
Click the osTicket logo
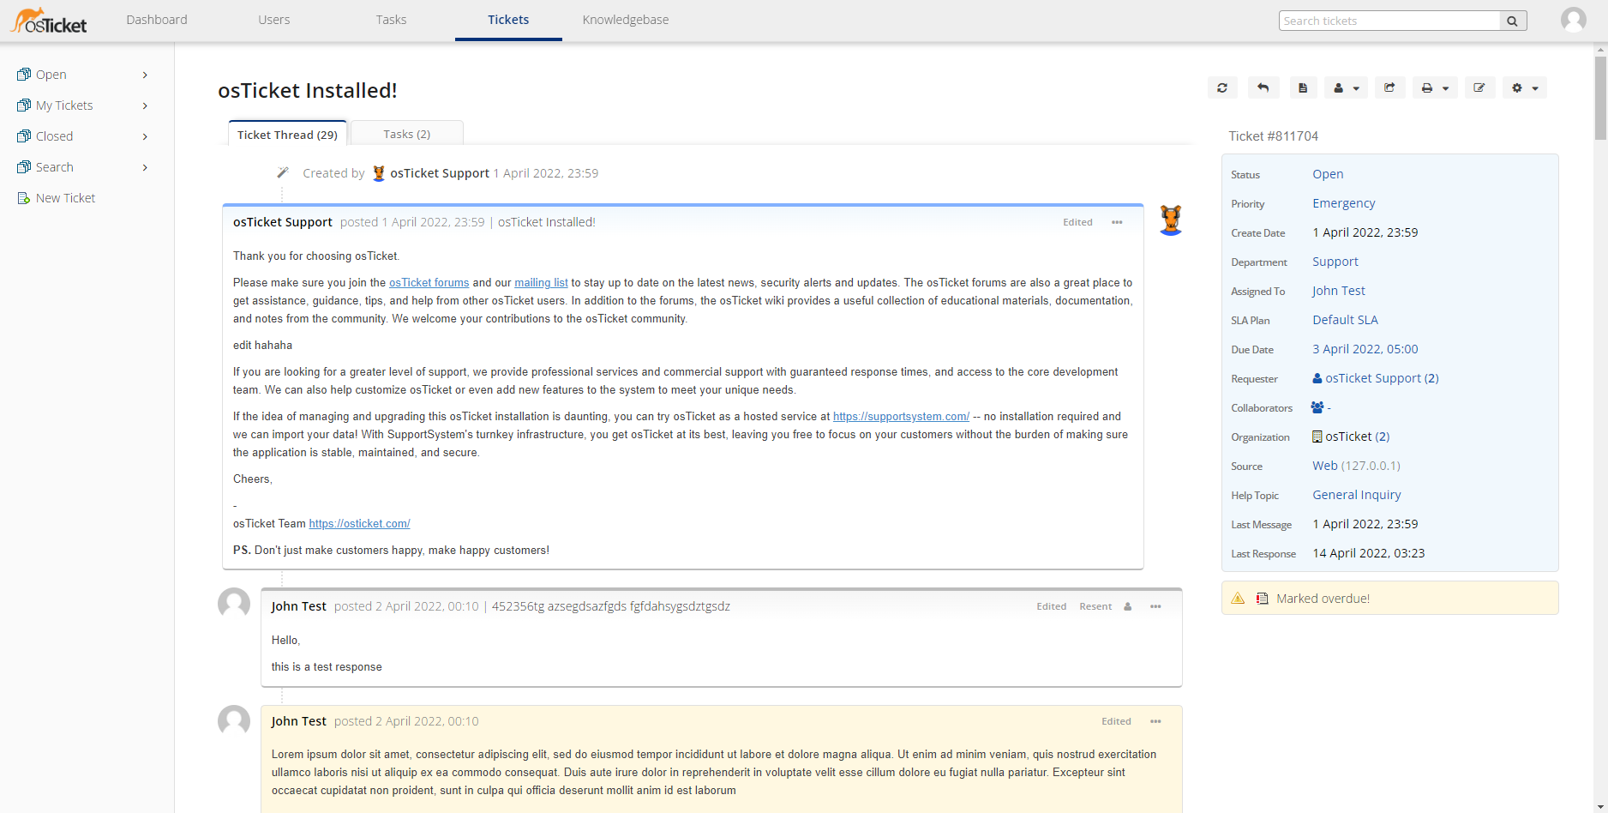(47, 19)
